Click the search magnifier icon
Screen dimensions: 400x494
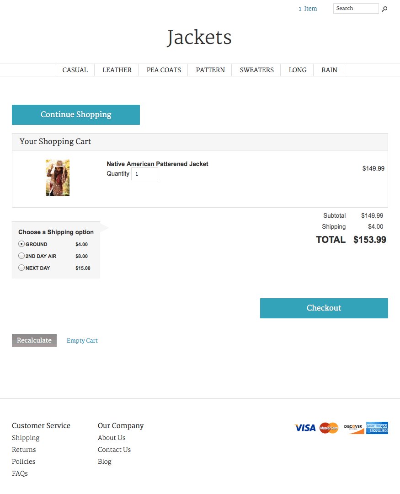click(x=384, y=9)
